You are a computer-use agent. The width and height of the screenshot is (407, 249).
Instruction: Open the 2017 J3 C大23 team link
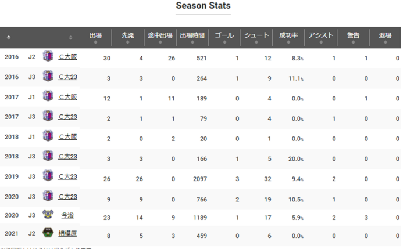tap(67, 117)
